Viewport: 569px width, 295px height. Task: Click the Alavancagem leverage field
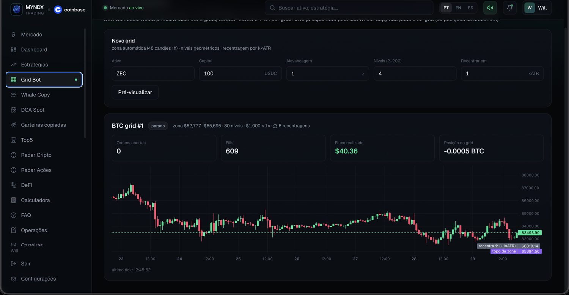tap(328, 74)
